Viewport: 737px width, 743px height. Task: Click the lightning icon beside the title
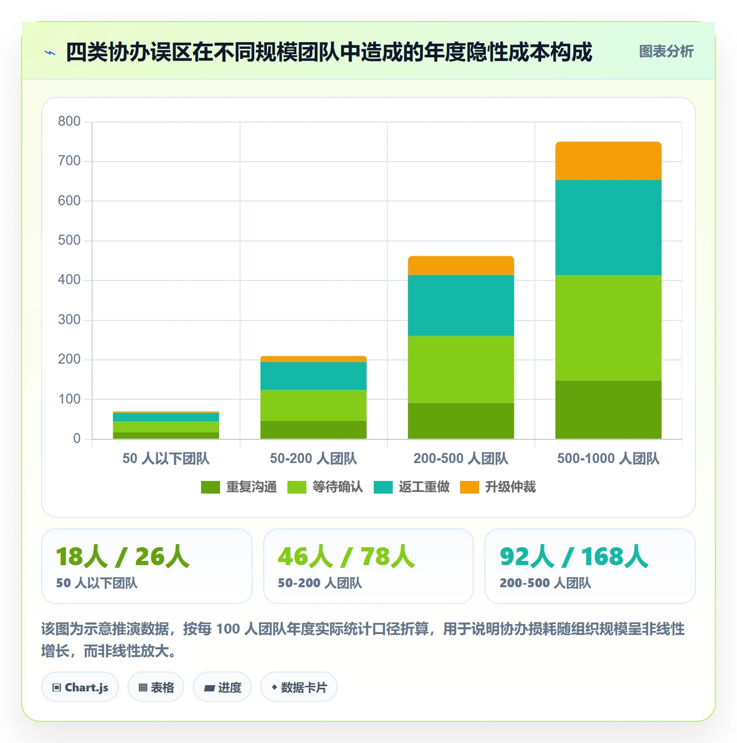[x=50, y=52]
